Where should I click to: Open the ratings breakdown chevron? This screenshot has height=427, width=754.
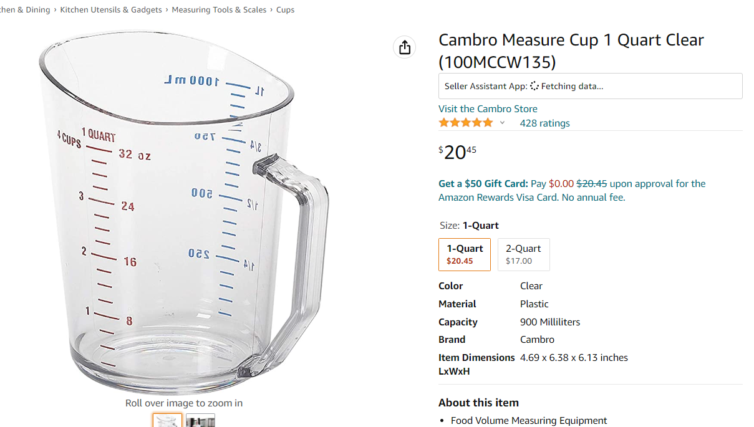coord(502,123)
